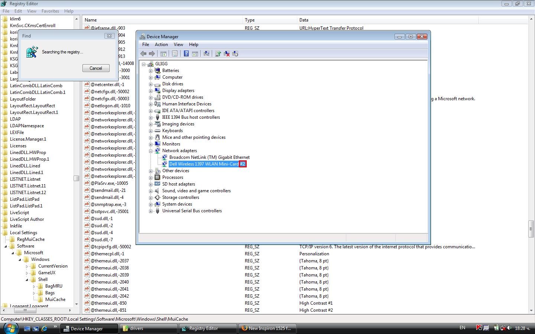
Task: Switch to New Inspiron 1525 Firefox window
Action: [x=267, y=328]
